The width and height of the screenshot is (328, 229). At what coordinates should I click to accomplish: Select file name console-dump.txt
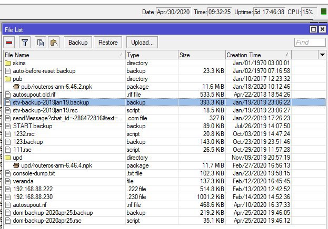coord(34,173)
